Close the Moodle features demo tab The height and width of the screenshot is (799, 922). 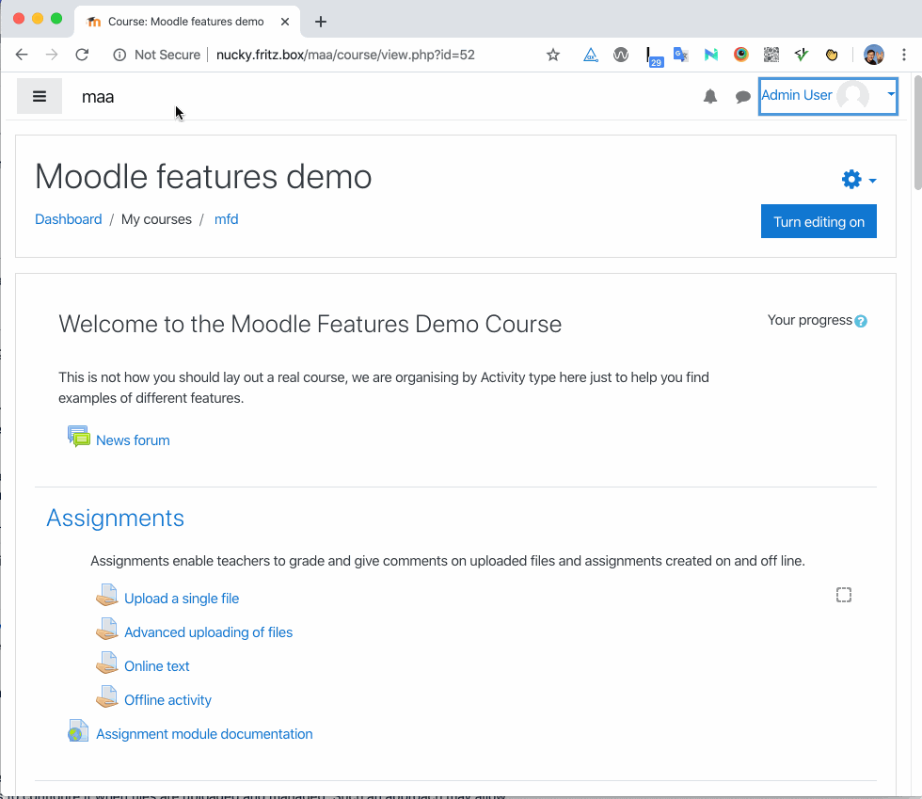pos(285,22)
